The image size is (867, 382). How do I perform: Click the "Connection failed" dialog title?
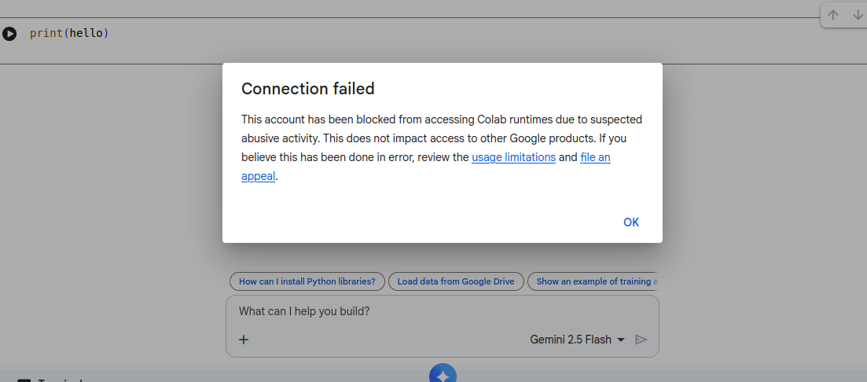tap(307, 89)
